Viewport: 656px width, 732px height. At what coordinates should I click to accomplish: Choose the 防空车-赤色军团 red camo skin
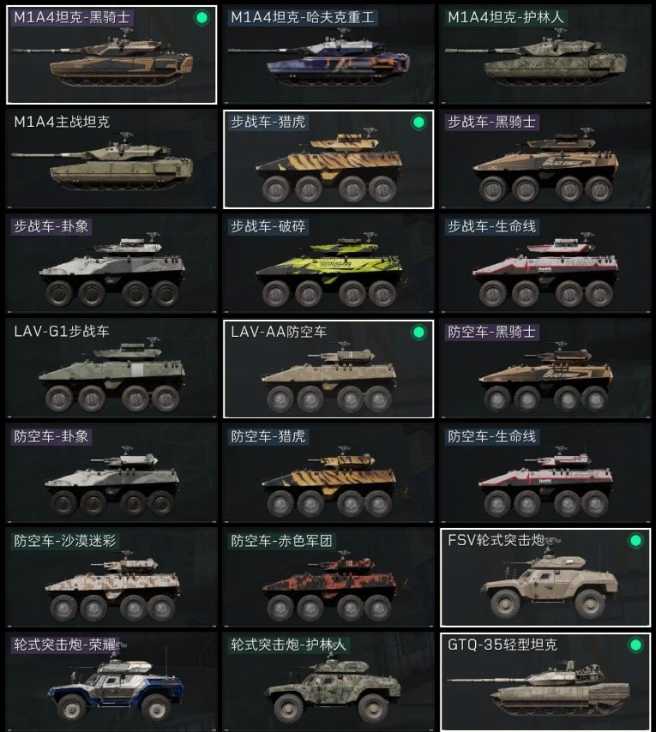click(x=328, y=578)
